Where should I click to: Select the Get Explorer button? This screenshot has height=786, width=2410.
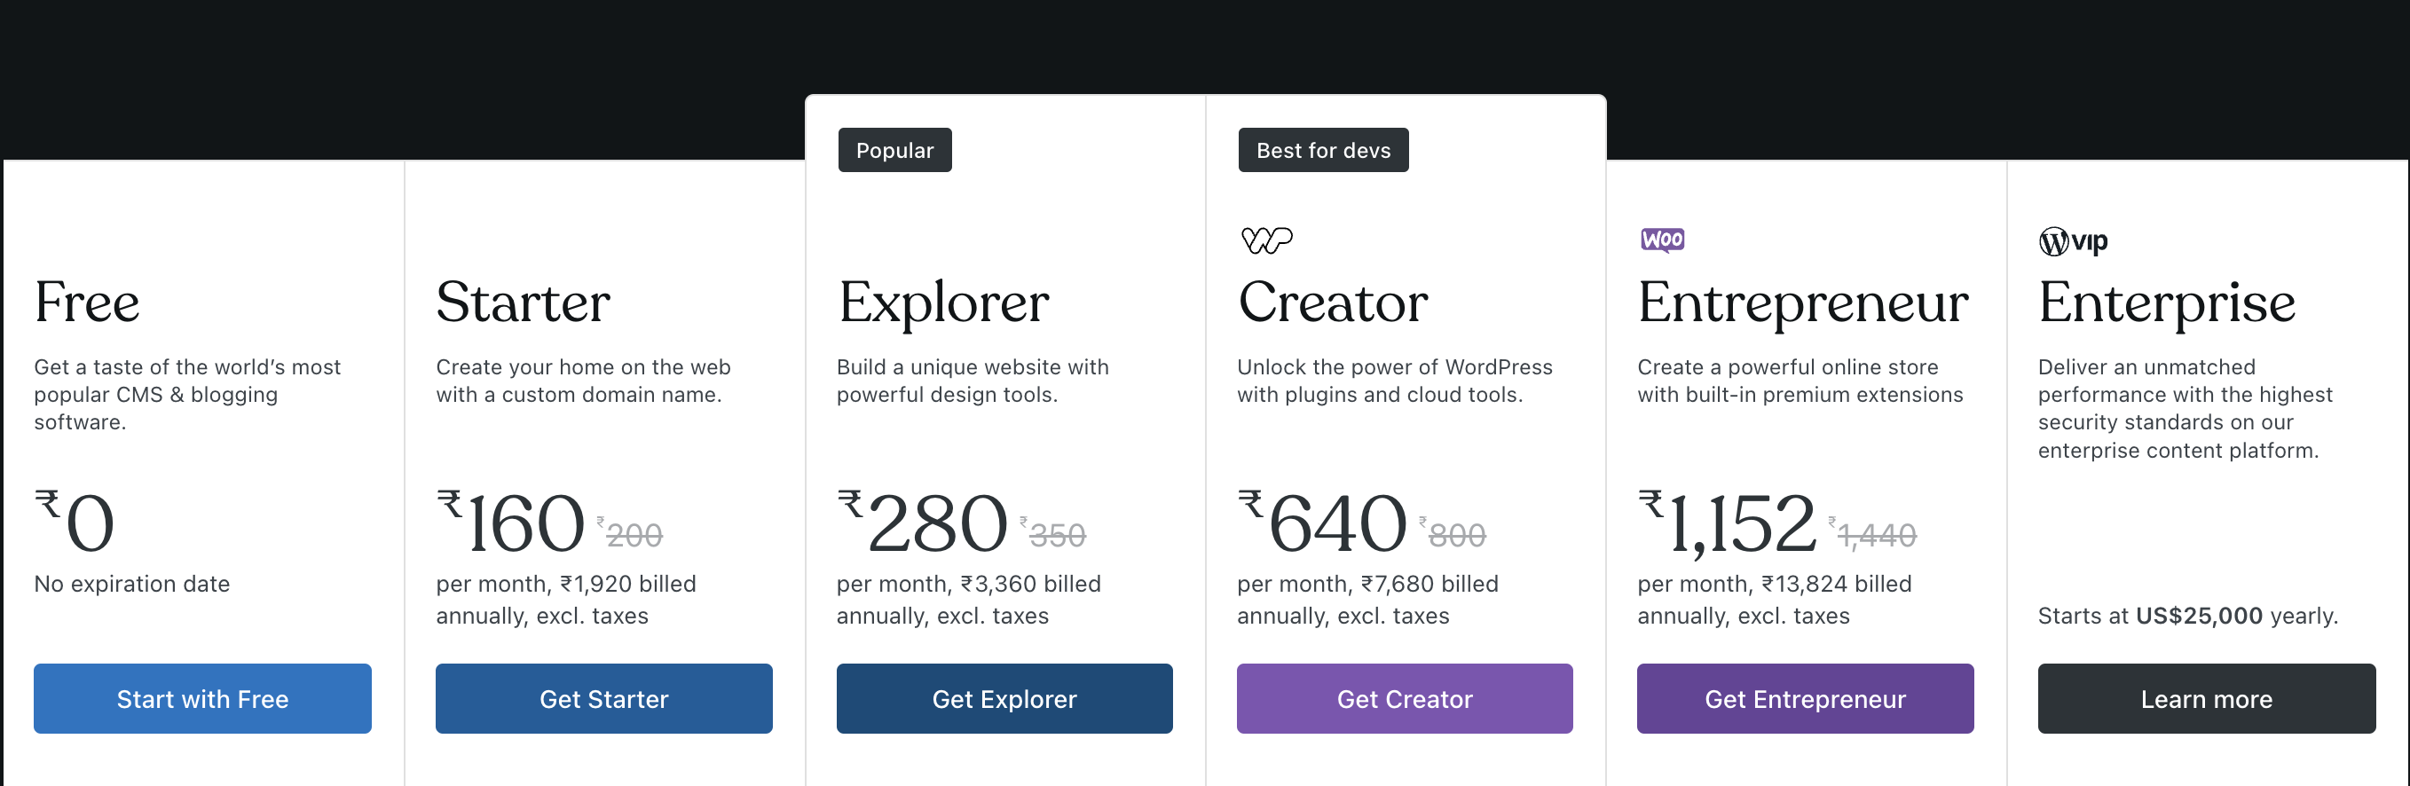click(1004, 698)
